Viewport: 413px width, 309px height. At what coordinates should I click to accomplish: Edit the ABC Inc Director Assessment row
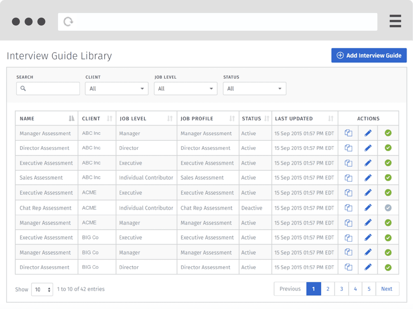tap(368, 148)
